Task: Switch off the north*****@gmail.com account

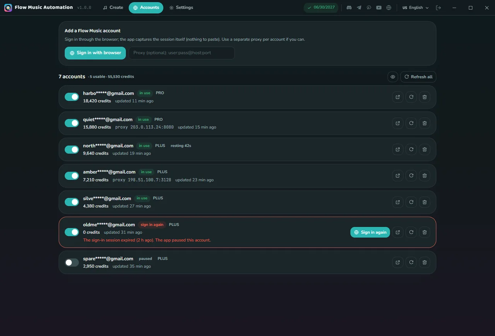Action: pyautogui.click(x=72, y=149)
